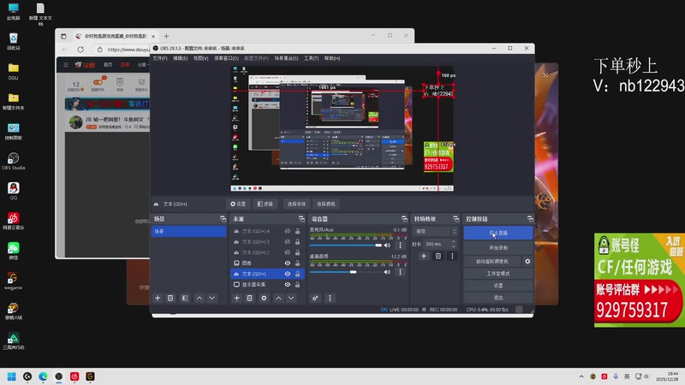Add a new scene with the plus icon

pos(158,298)
